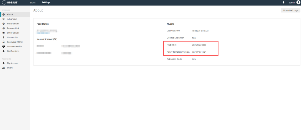The image size is (301, 130).
Task: Click the Remote Link icon
Action: click(x=4, y=28)
